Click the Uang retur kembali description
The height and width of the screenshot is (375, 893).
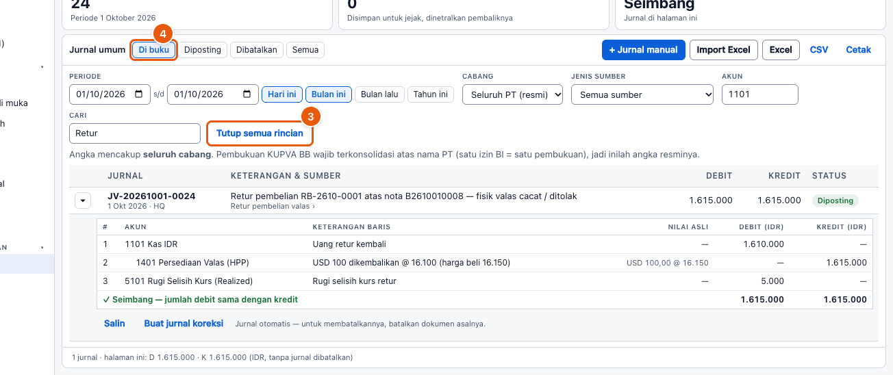pyautogui.click(x=349, y=244)
